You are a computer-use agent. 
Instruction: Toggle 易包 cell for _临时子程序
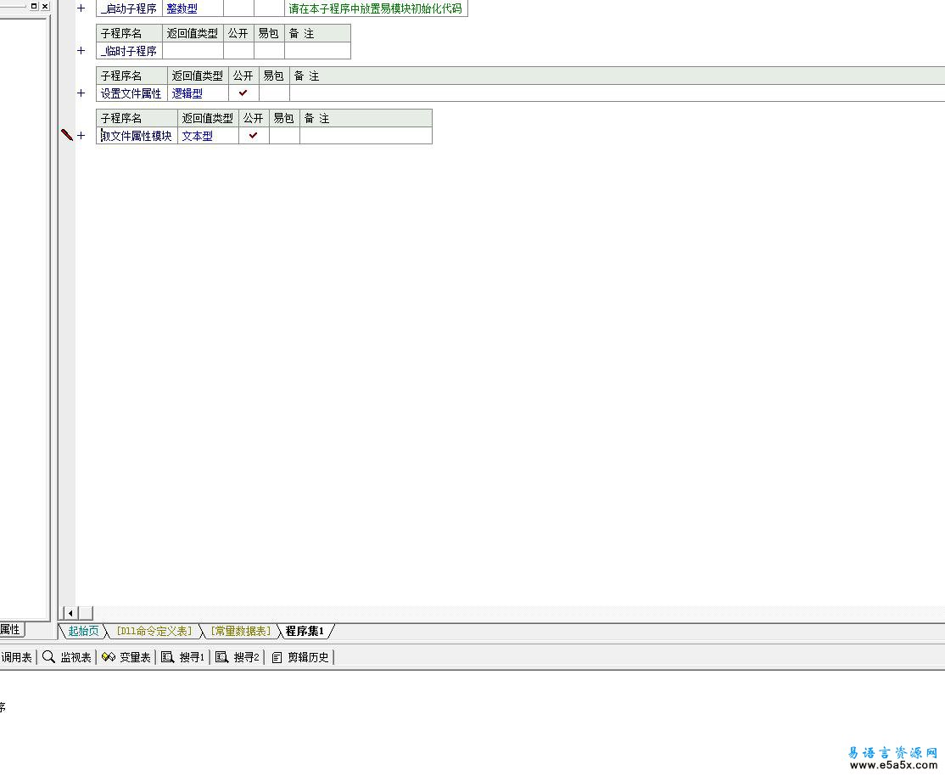(x=269, y=51)
